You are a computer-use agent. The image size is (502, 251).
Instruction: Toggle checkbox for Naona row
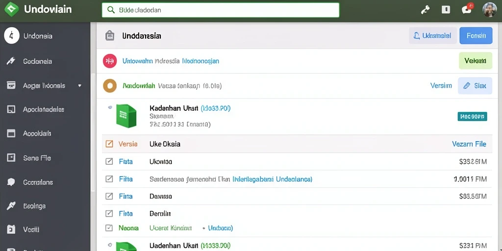pyautogui.click(x=109, y=228)
